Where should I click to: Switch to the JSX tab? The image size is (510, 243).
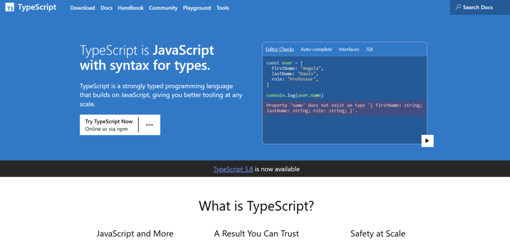click(x=370, y=49)
